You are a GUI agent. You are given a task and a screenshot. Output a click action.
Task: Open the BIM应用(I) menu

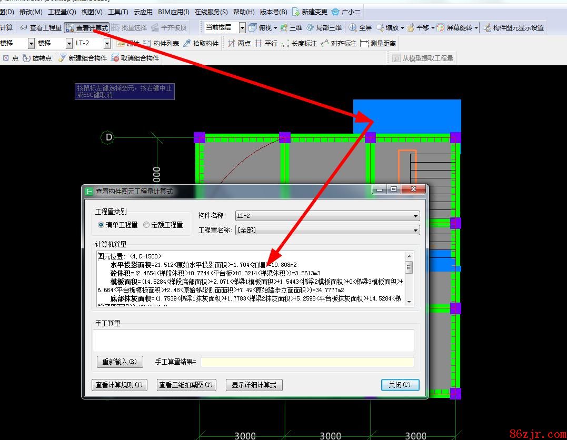tap(174, 12)
